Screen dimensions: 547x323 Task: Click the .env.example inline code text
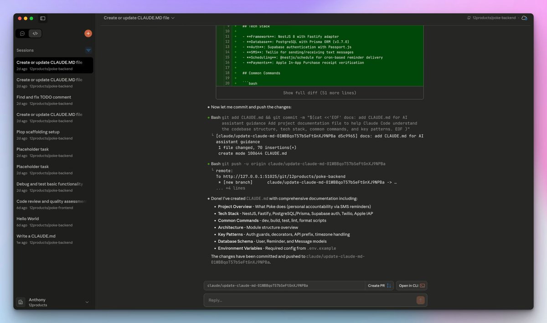(x=321, y=248)
